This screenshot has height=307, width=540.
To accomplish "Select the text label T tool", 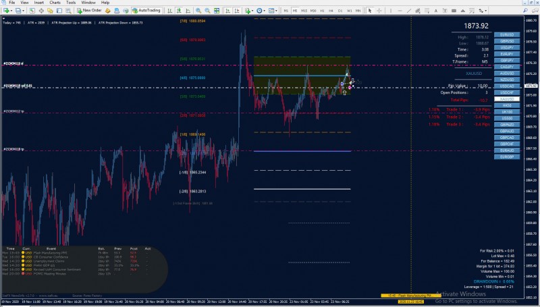I will pyautogui.click(x=445, y=11).
